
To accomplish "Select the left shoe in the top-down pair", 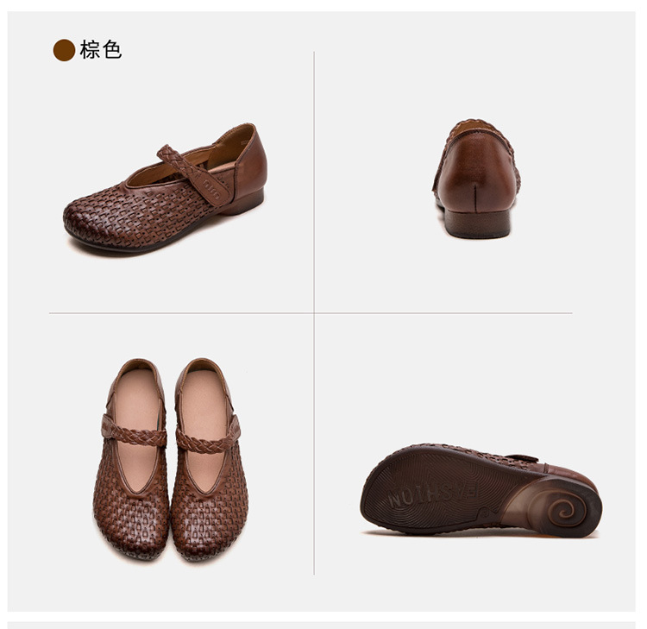I will click(x=131, y=458).
